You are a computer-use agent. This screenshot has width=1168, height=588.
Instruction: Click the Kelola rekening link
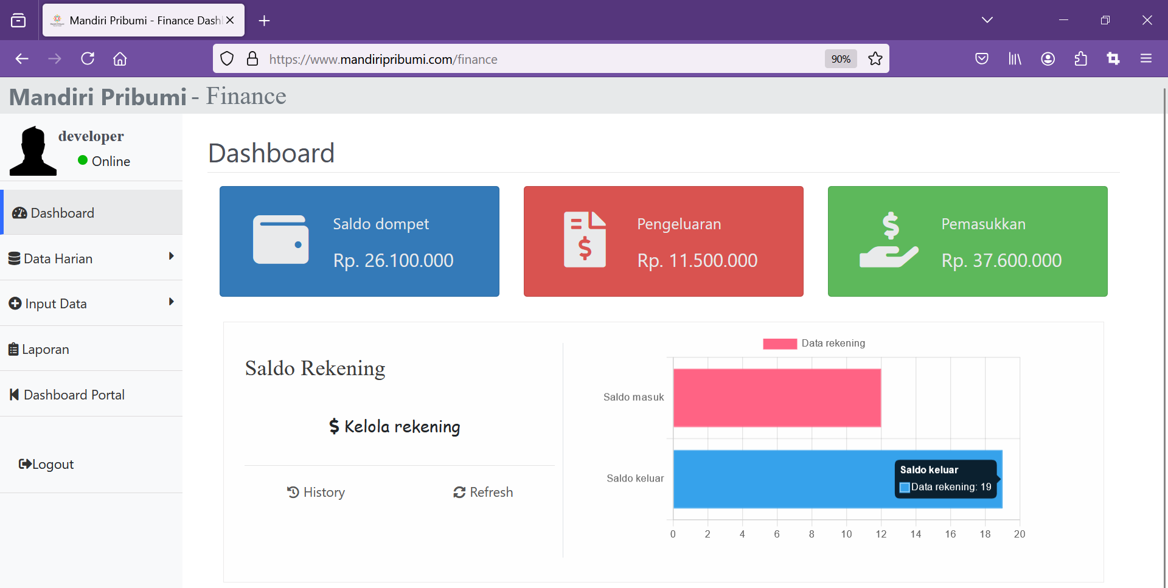click(x=395, y=427)
